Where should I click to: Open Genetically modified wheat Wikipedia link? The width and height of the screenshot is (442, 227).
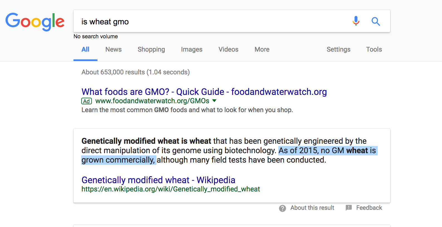tap(158, 180)
